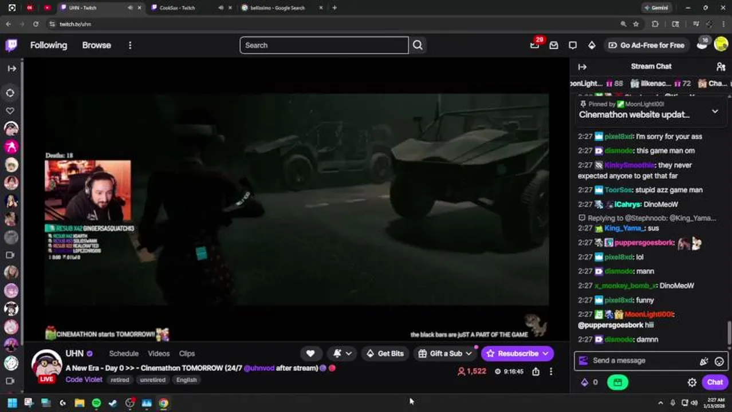Click the Go Ad-Free for Free button
This screenshot has width=732, height=412.
point(646,45)
